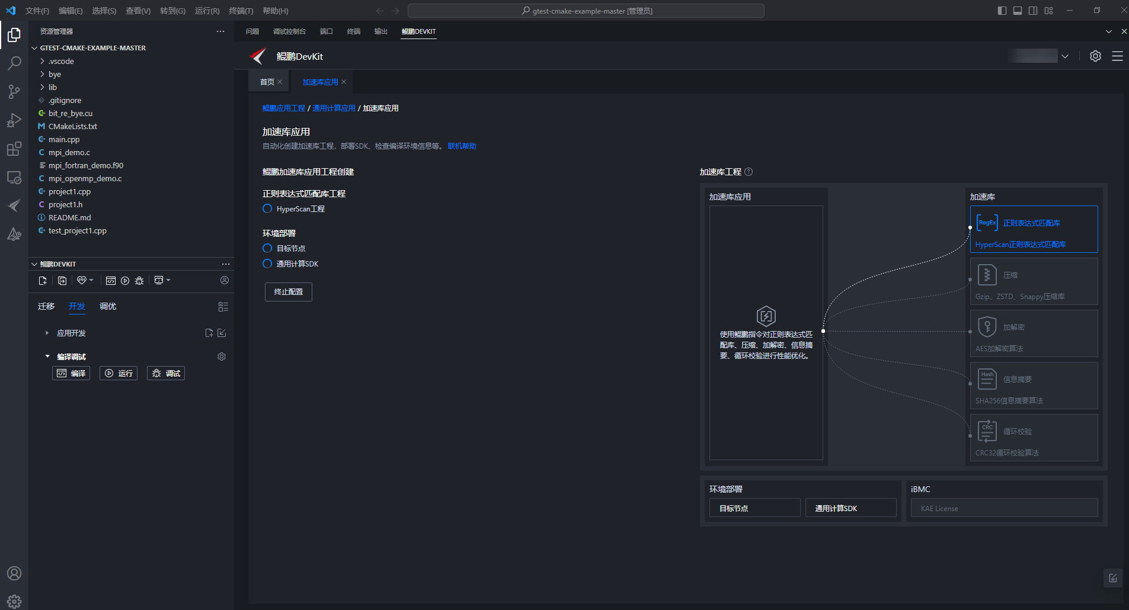Switch to the 调试控制台 panel tab
Viewport: 1129px width, 610px height.
tap(289, 31)
